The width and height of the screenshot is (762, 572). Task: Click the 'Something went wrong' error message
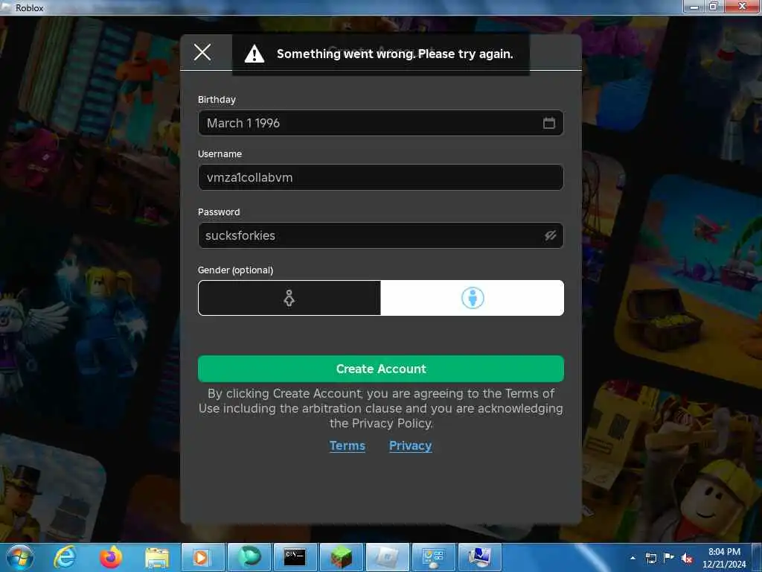(394, 54)
